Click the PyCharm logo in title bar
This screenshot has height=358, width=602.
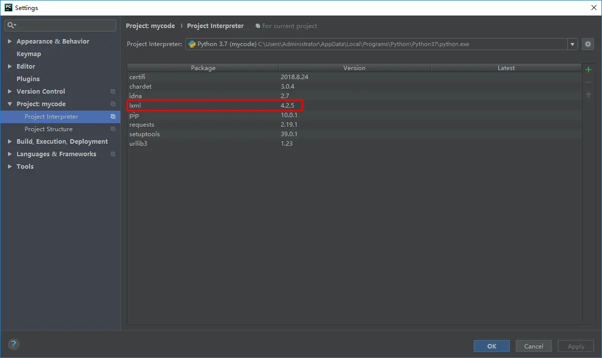(x=9, y=8)
